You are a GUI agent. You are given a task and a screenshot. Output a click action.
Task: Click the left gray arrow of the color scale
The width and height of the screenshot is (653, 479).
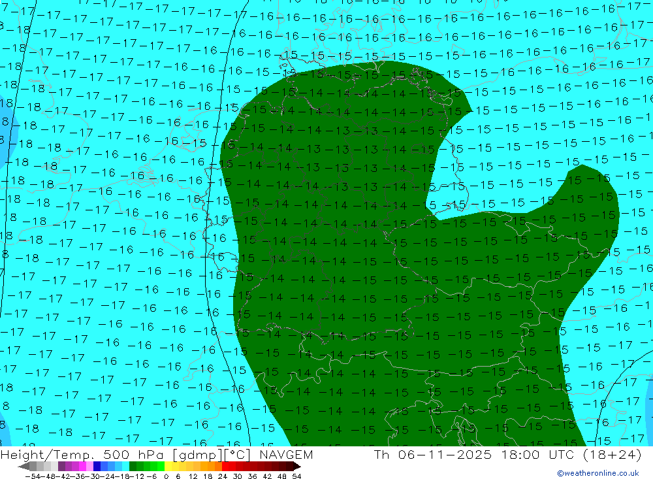pyautogui.click(x=24, y=466)
